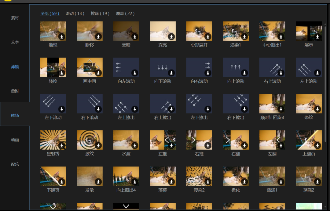Open the 滤镜 sidebar section
The image size is (330, 211).
click(15, 67)
